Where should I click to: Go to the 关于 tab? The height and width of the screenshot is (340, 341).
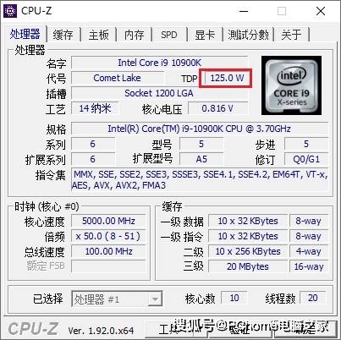(x=292, y=35)
